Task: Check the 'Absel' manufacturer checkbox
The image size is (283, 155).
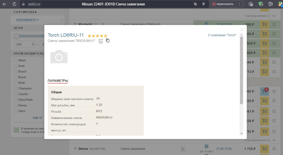Action: coord(16,60)
